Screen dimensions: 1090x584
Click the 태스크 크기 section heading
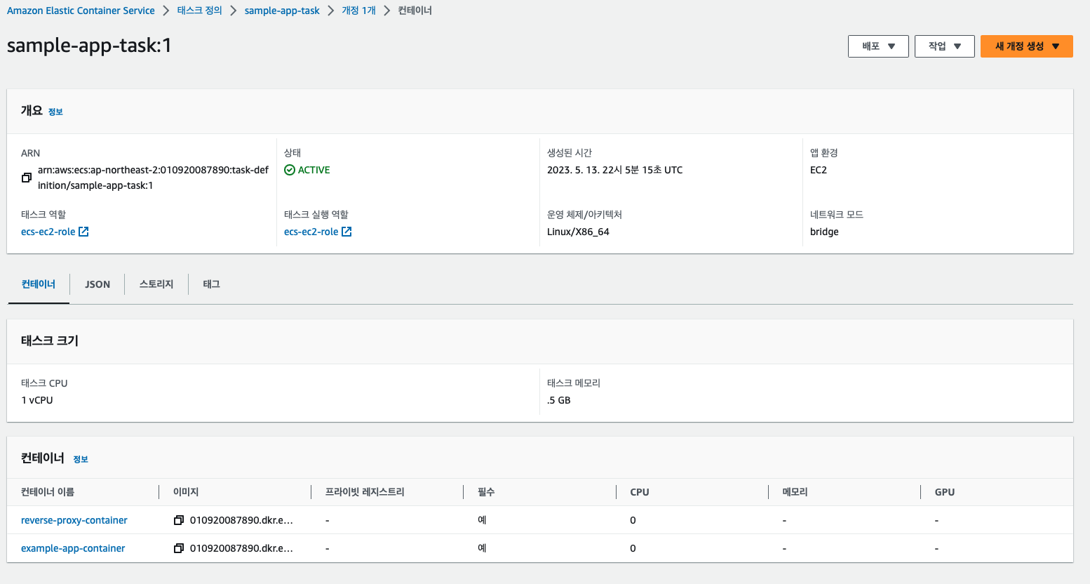coord(50,340)
